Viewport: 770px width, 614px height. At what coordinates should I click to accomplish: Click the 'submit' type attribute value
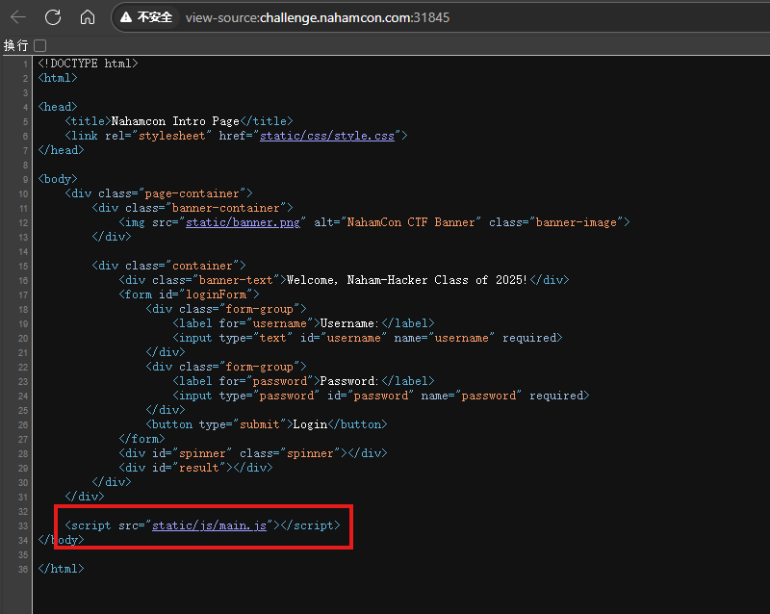[x=260, y=424]
